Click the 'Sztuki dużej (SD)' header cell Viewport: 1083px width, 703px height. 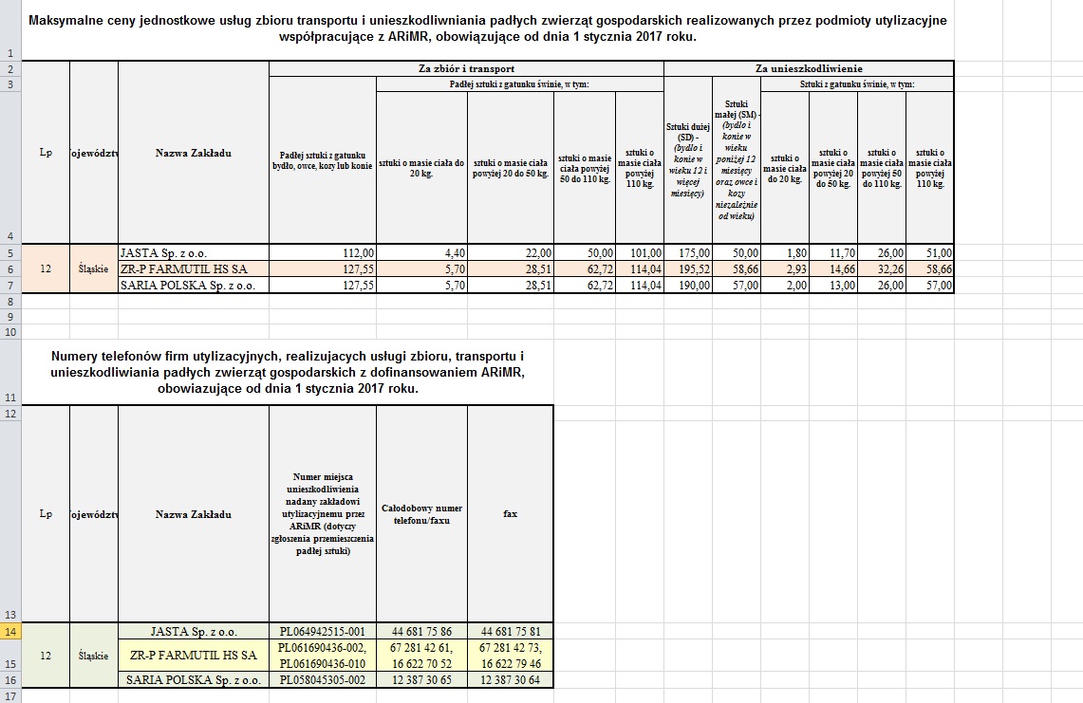688,159
